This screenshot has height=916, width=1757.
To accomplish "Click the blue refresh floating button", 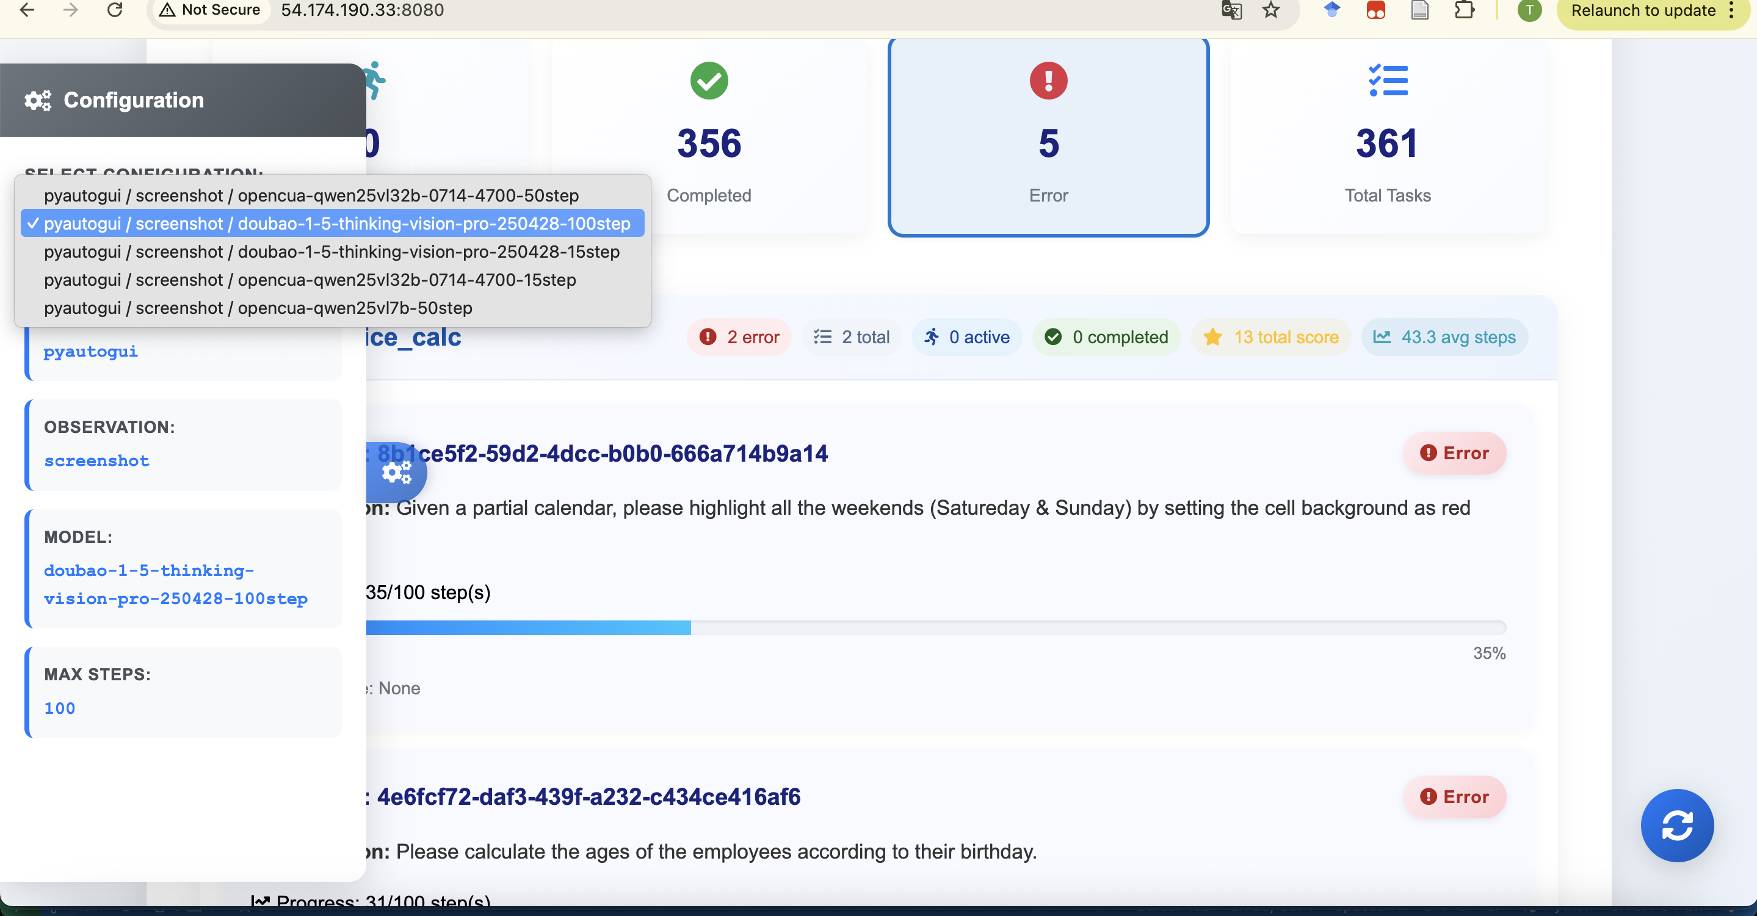I will [x=1676, y=825].
